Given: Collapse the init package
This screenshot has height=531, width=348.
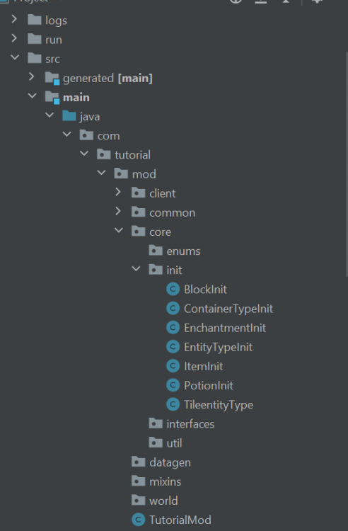Looking at the screenshot, I should [x=136, y=269].
